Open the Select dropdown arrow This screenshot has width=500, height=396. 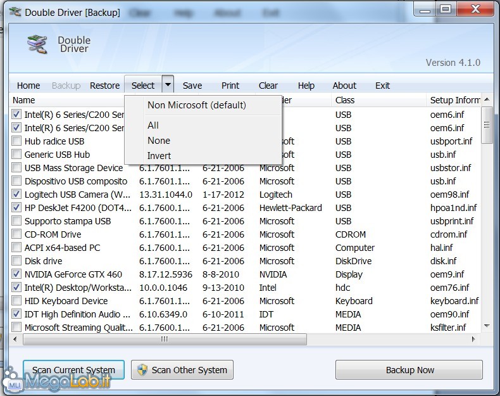168,85
